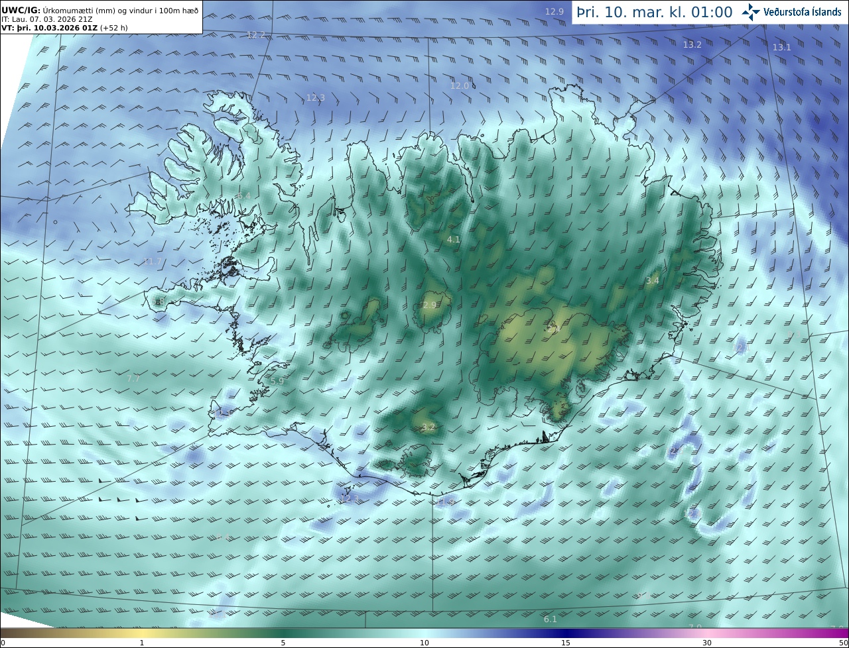Screen dimensions: 849x648
Task: Click the 6.4 value in the Westfjords
Action: pyautogui.click(x=244, y=195)
